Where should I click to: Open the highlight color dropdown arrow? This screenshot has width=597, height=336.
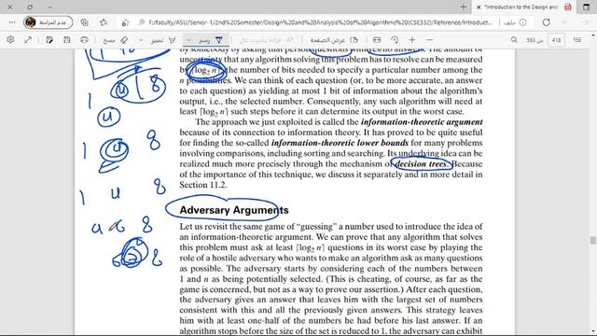141,40
